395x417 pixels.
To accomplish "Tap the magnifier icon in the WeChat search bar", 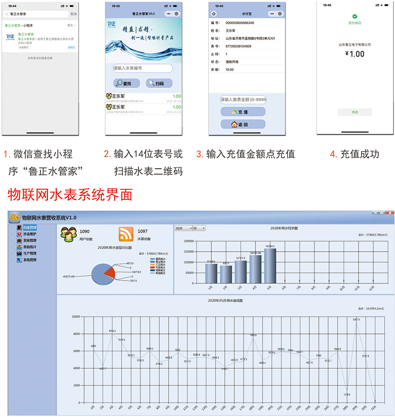I will pos(7,14).
